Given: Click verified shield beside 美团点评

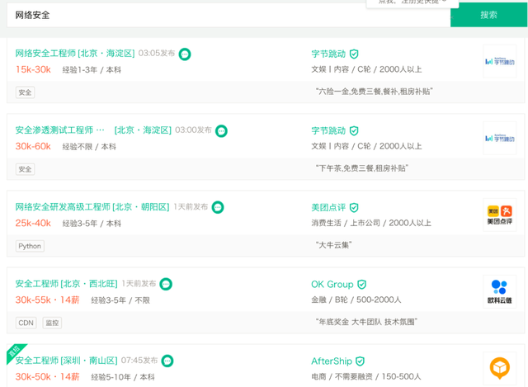Looking at the screenshot, I should pyautogui.click(x=354, y=207).
